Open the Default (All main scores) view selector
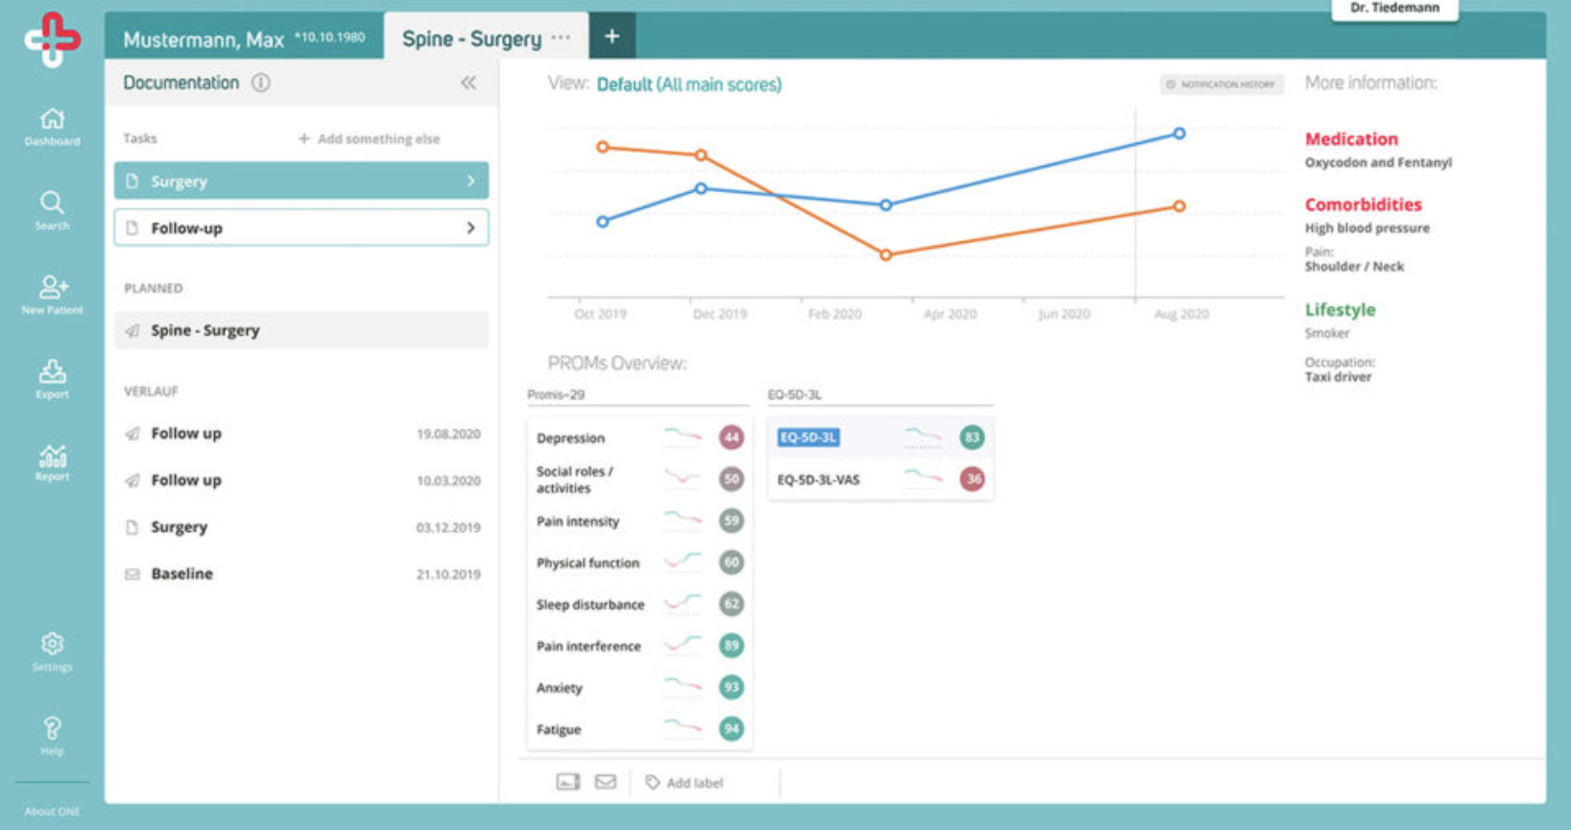Viewport: 1571px width, 830px height. (x=689, y=85)
